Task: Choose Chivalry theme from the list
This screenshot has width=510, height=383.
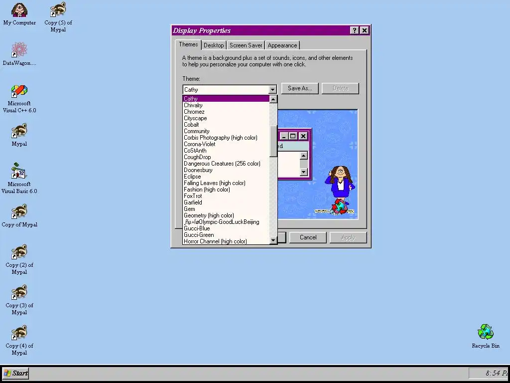Action: point(226,105)
